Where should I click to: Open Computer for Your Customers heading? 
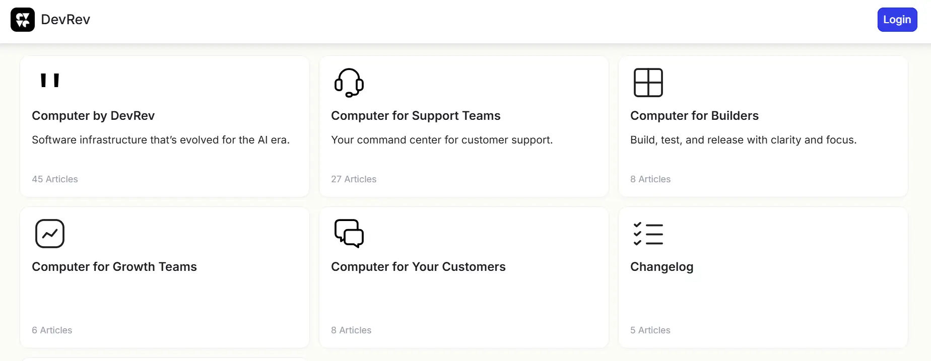(418, 267)
